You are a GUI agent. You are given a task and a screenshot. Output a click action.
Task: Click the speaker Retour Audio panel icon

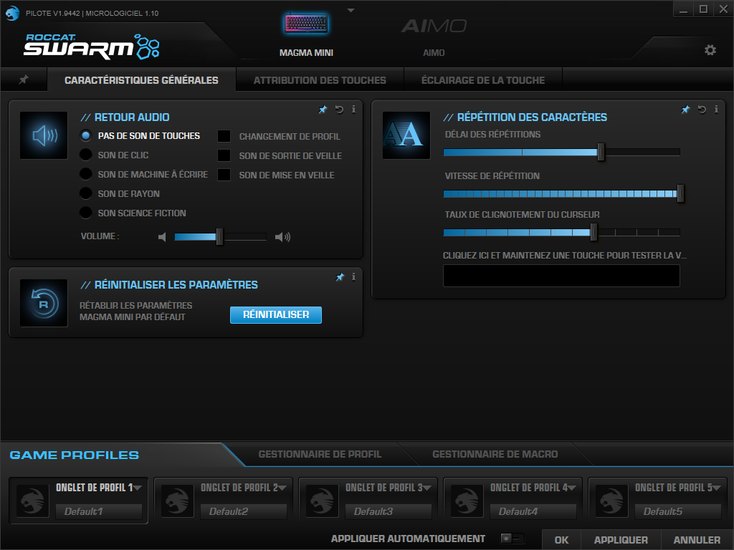[44, 135]
